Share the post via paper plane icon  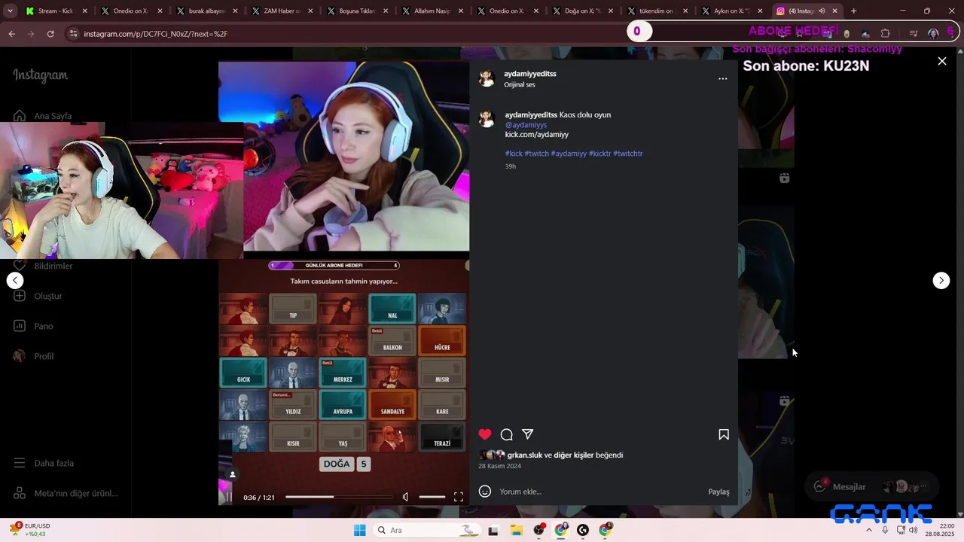click(x=528, y=434)
